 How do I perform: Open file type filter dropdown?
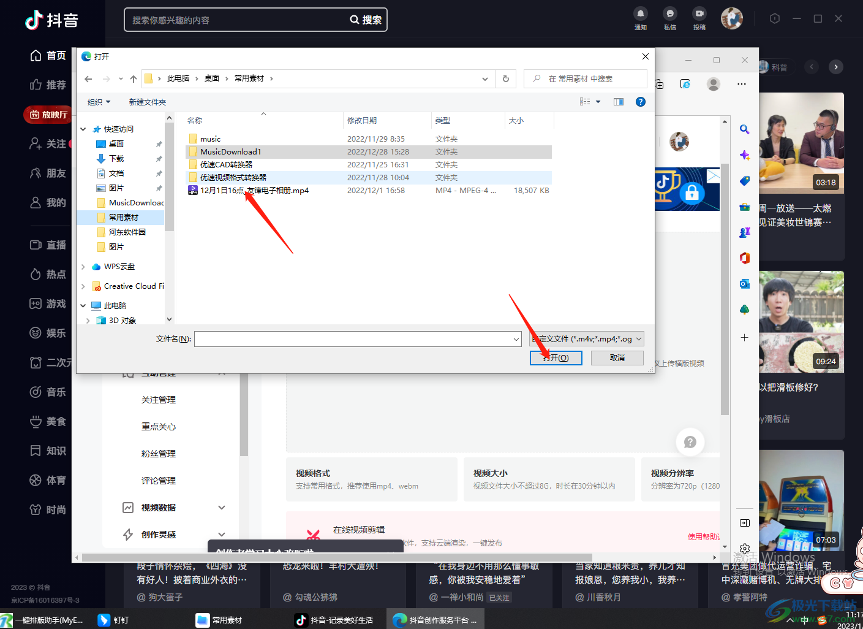587,339
